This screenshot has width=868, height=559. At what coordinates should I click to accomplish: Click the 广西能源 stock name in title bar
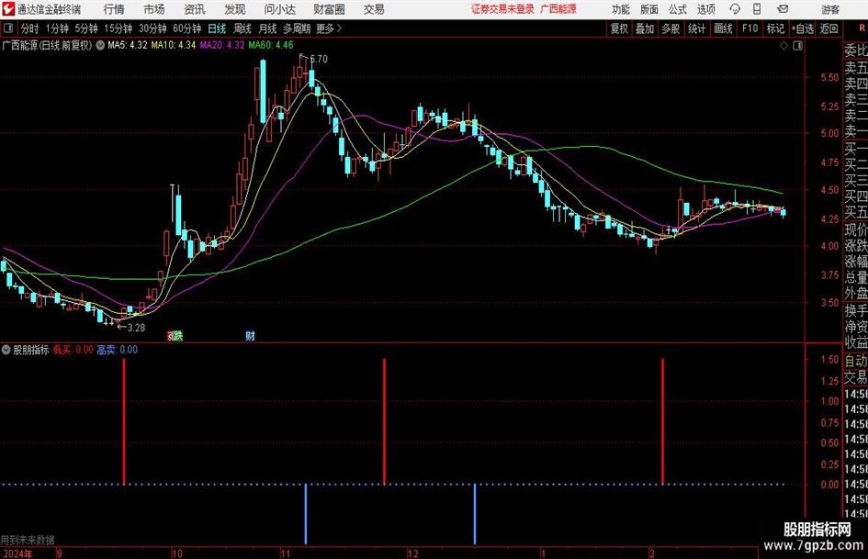click(558, 9)
